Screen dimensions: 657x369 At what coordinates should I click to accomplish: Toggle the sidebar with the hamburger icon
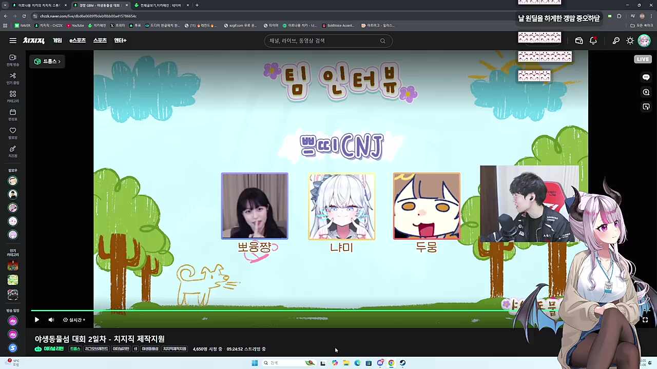13,40
